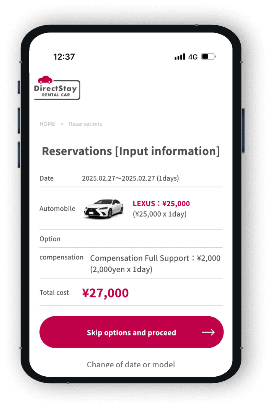Select Compensation Full Support ¥2,000 entry

click(x=155, y=264)
